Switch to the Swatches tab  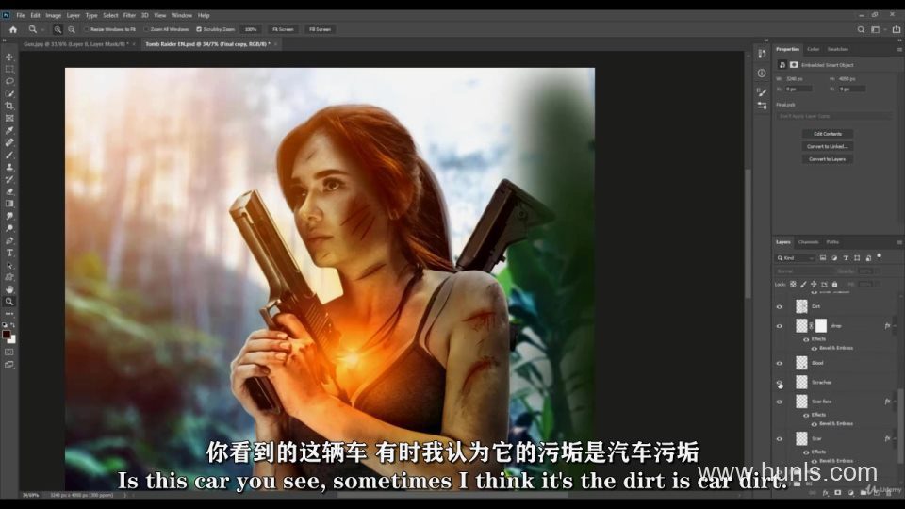[838, 50]
